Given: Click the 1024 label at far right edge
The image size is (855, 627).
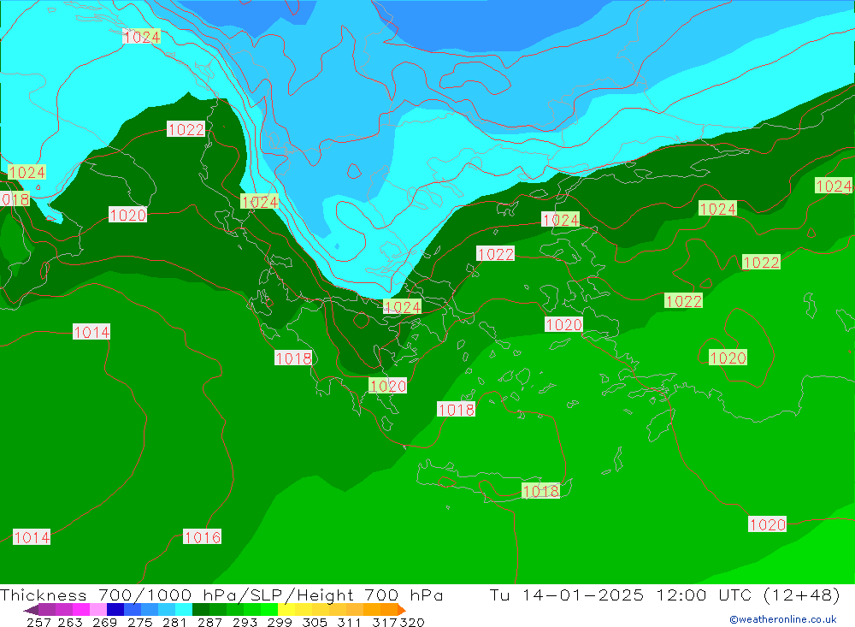Looking at the screenshot, I should (x=833, y=186).
